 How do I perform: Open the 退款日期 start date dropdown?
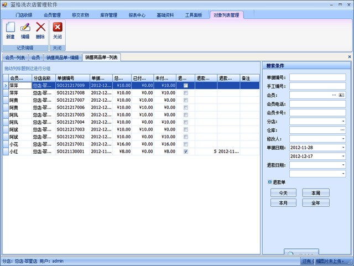pos(343,165)
